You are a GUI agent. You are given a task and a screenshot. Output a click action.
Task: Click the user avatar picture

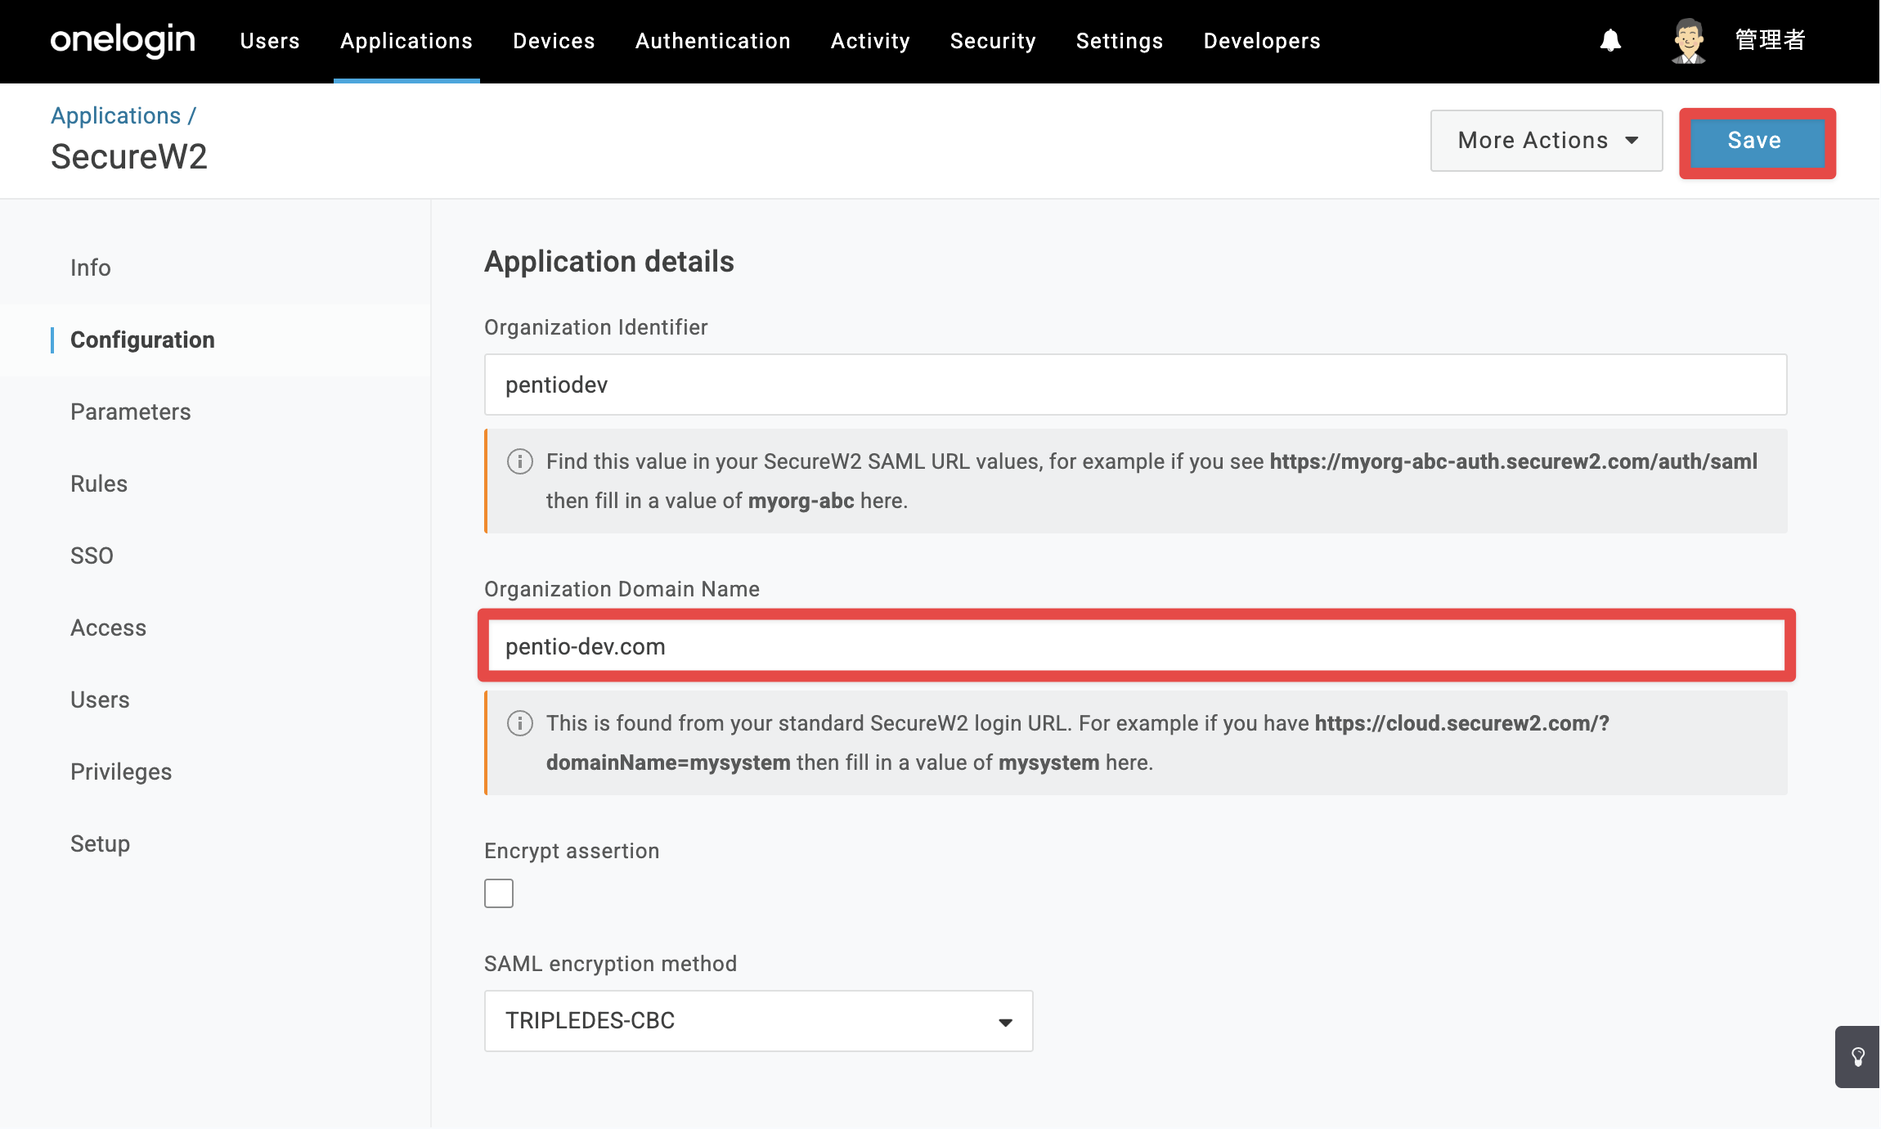[x=1688, y=40]
